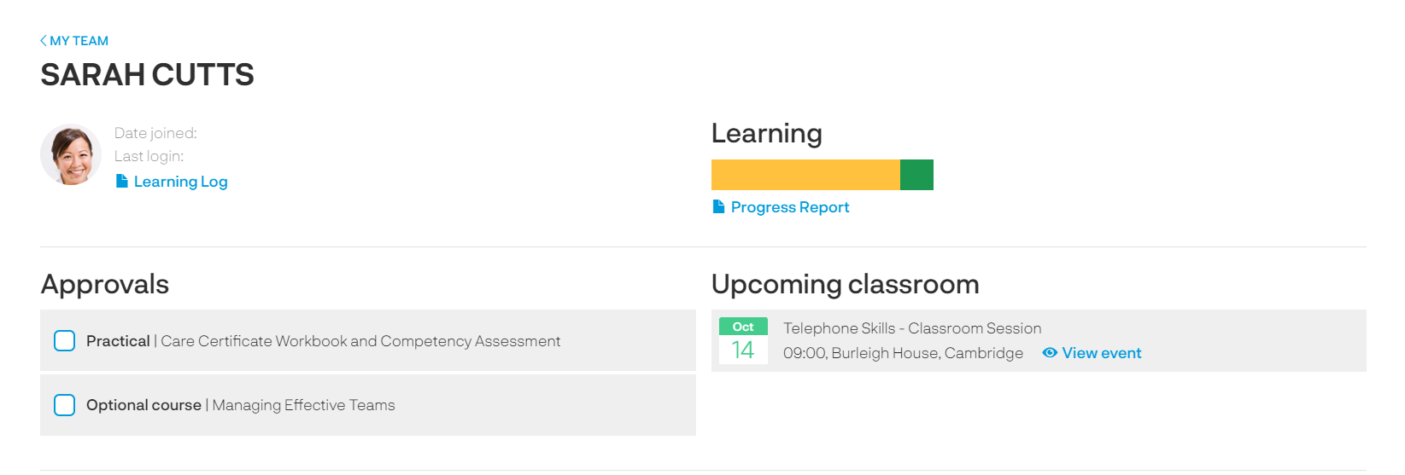Click the yellow segment of learning progress bar
This screenshot has height=475, width=1405.
805,175
